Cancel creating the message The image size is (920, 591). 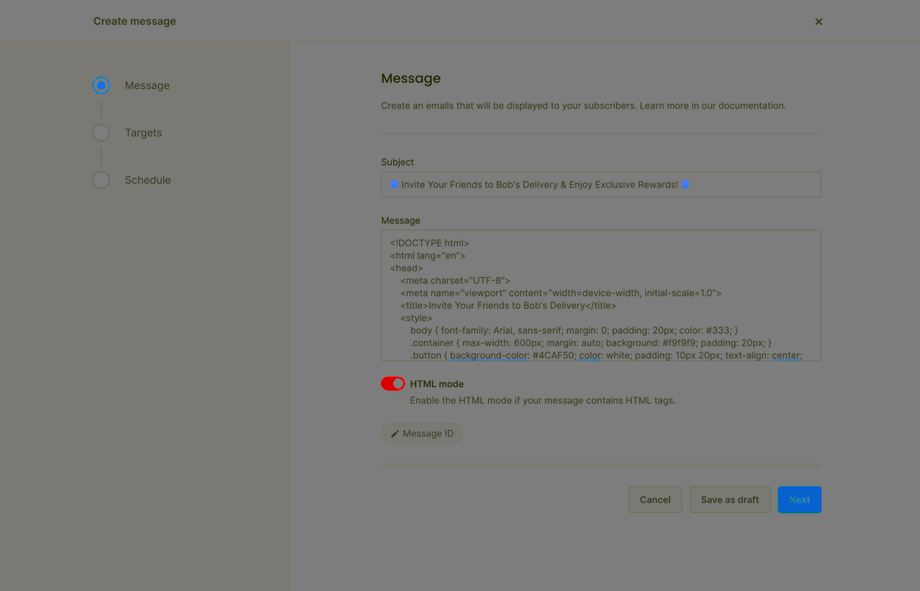click(x=655, y=499)
